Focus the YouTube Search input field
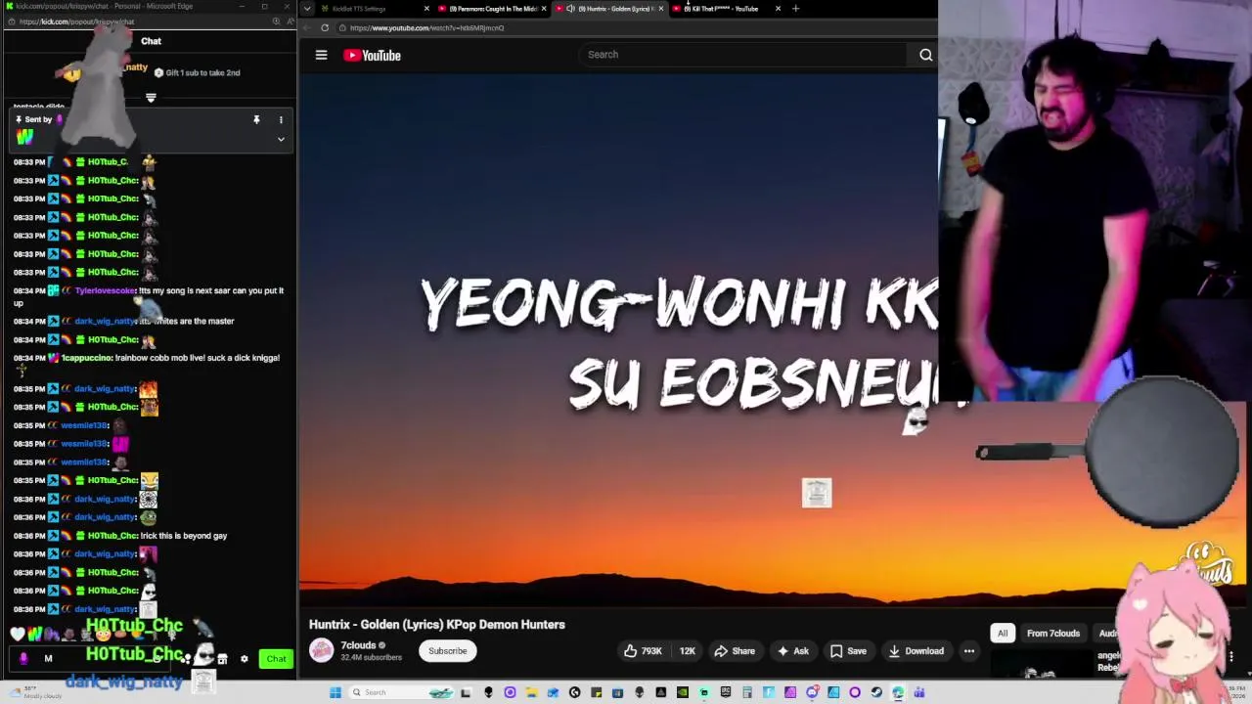The height and width of the screenshot is (704, 1252). click(x=743, y=55)
